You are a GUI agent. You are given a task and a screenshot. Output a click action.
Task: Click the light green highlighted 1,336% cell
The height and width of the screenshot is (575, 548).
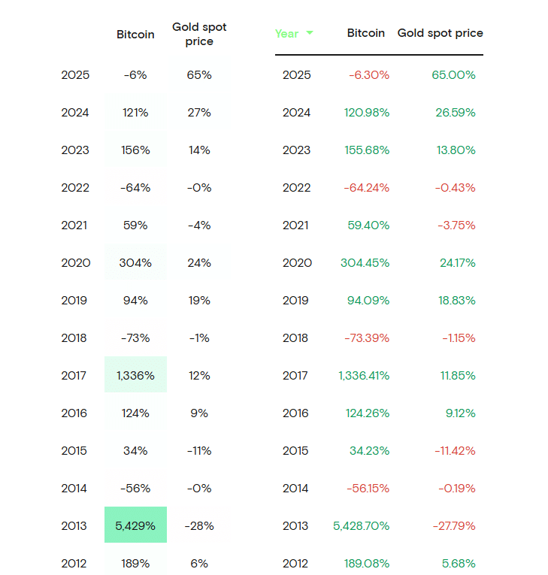click(135, 376)
